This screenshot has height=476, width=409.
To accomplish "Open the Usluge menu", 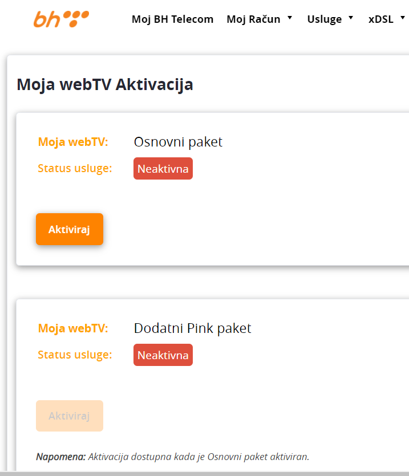I will tap(324, 19).
